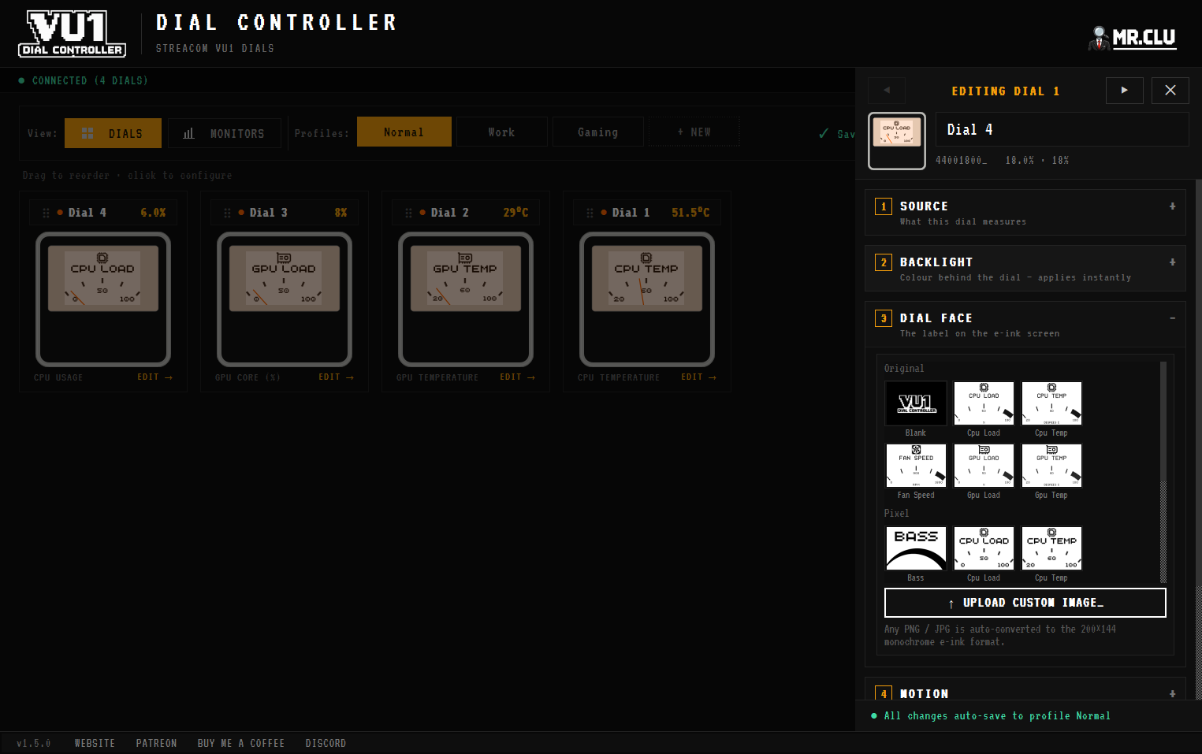The height and width of the screenshot is (754, 1202).
Task: Click the dial preview thumbnail in editor
Action: (897, 141)
